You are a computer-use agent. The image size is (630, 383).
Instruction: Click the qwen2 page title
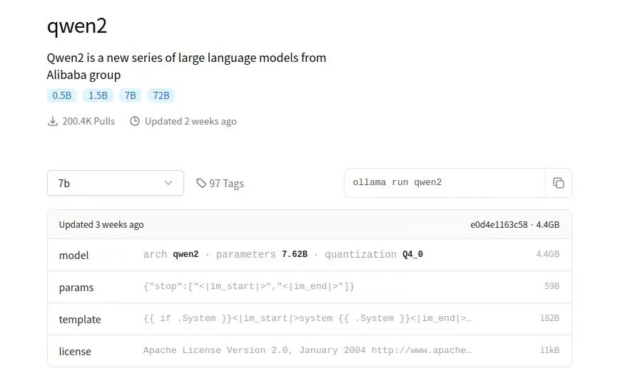[77, 26]
